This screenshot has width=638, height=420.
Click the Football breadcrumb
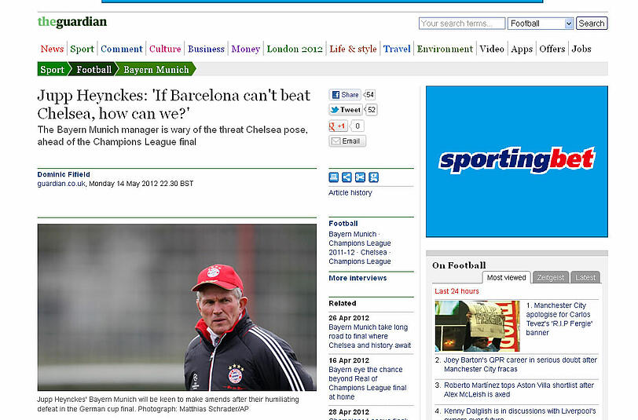click(x=93, y=70)
